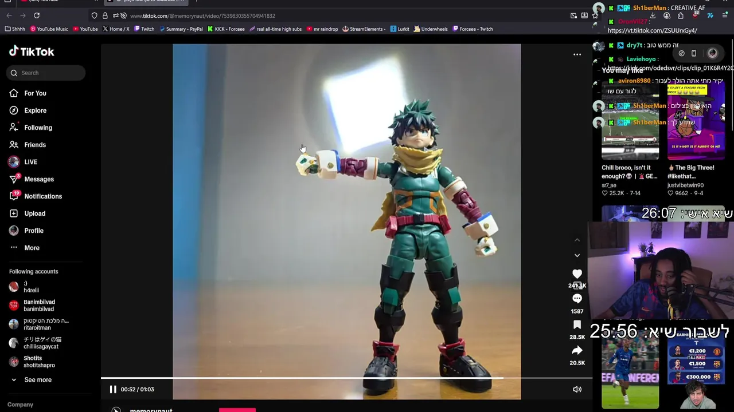
Task: Go back in browser history
Action: click(9, 15)
